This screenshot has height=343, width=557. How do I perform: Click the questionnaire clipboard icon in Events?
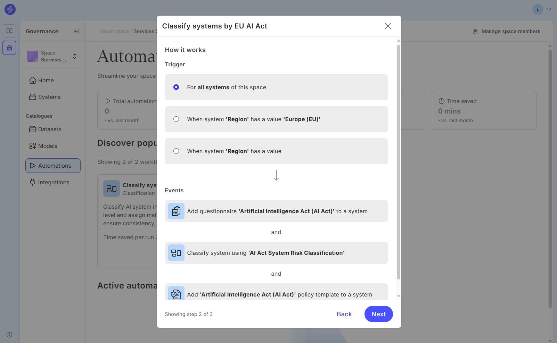(x=176, y=211)
